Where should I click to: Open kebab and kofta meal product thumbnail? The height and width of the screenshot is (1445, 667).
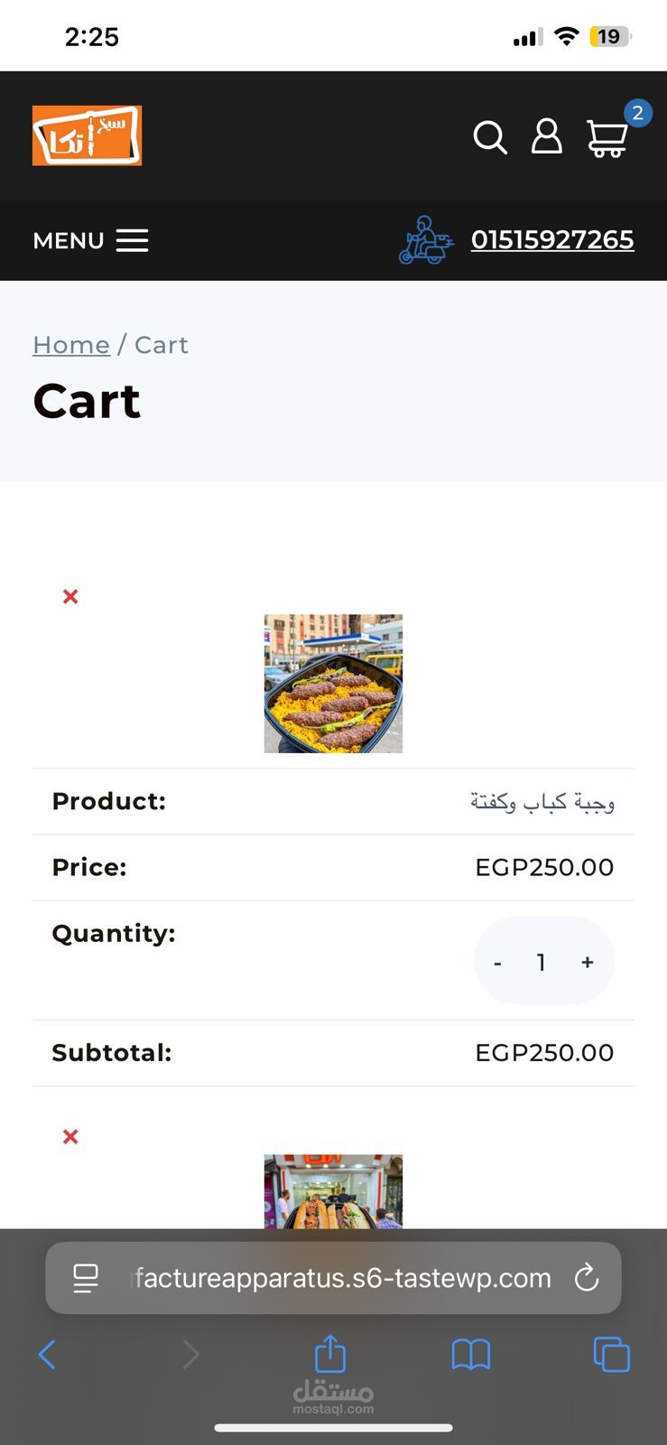(x=333, y=684)
